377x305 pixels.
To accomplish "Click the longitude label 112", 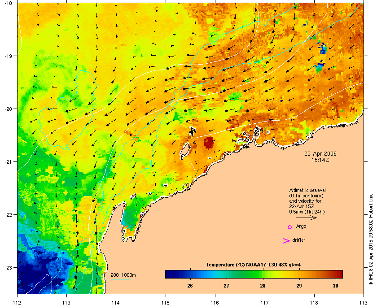I will 18,303.
